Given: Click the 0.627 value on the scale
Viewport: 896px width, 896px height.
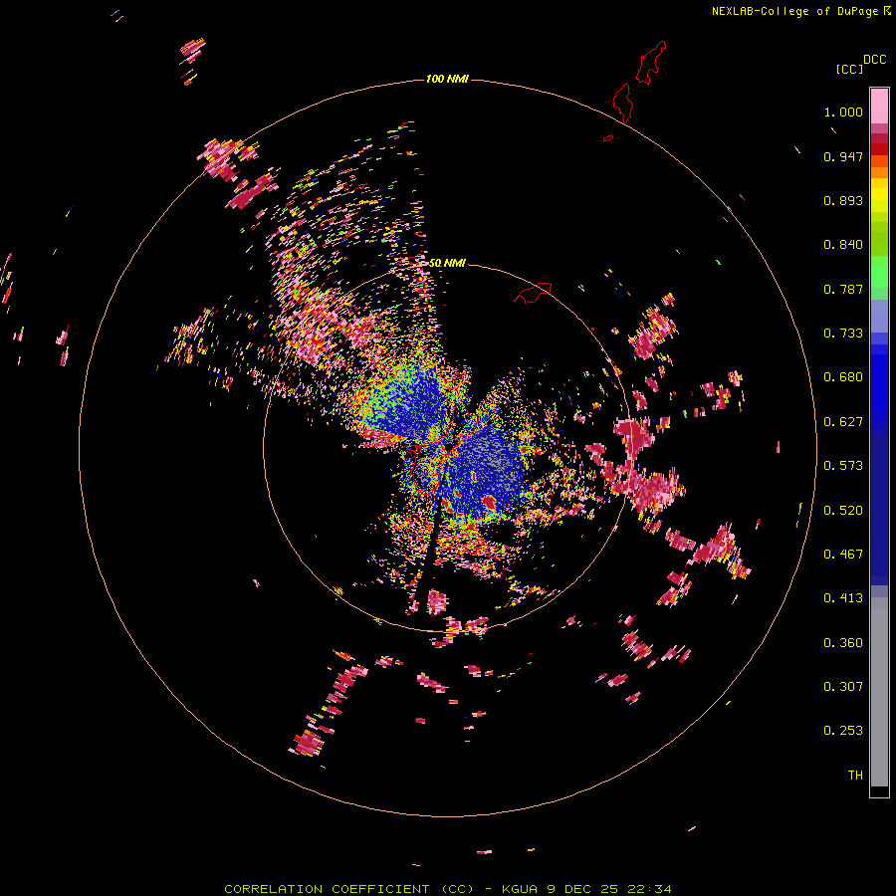Looking at the screenshot, I should point(843,422).
